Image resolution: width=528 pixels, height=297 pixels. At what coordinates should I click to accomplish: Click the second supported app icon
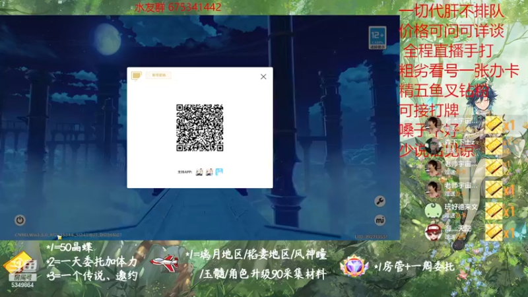pyautogui.click(x=209, y=172)
